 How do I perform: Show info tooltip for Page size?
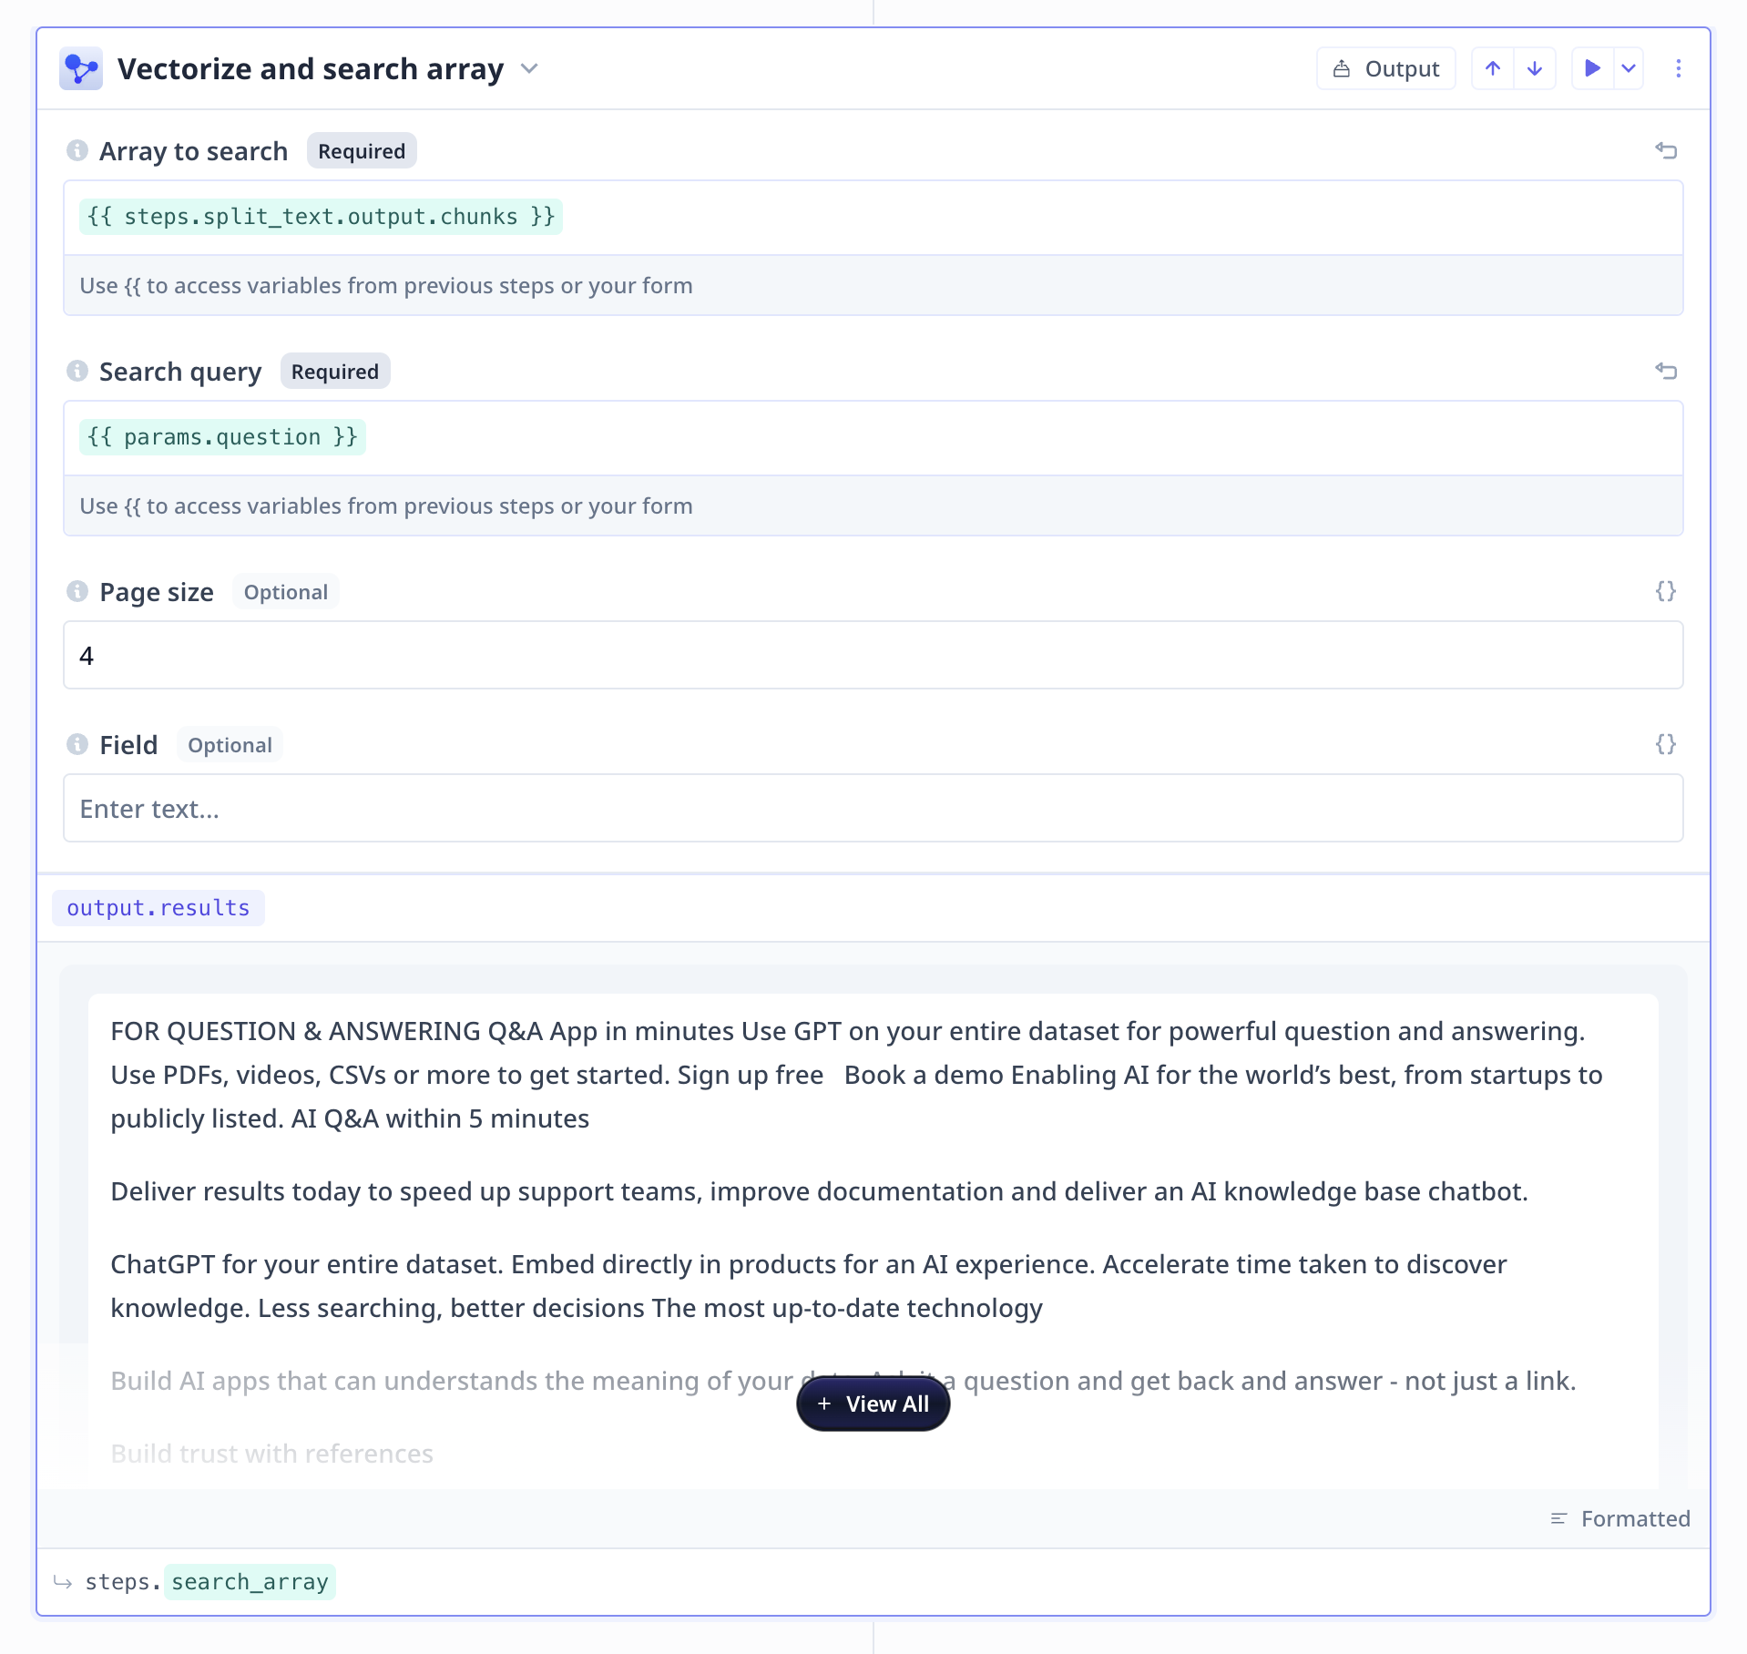coord(77,591)
